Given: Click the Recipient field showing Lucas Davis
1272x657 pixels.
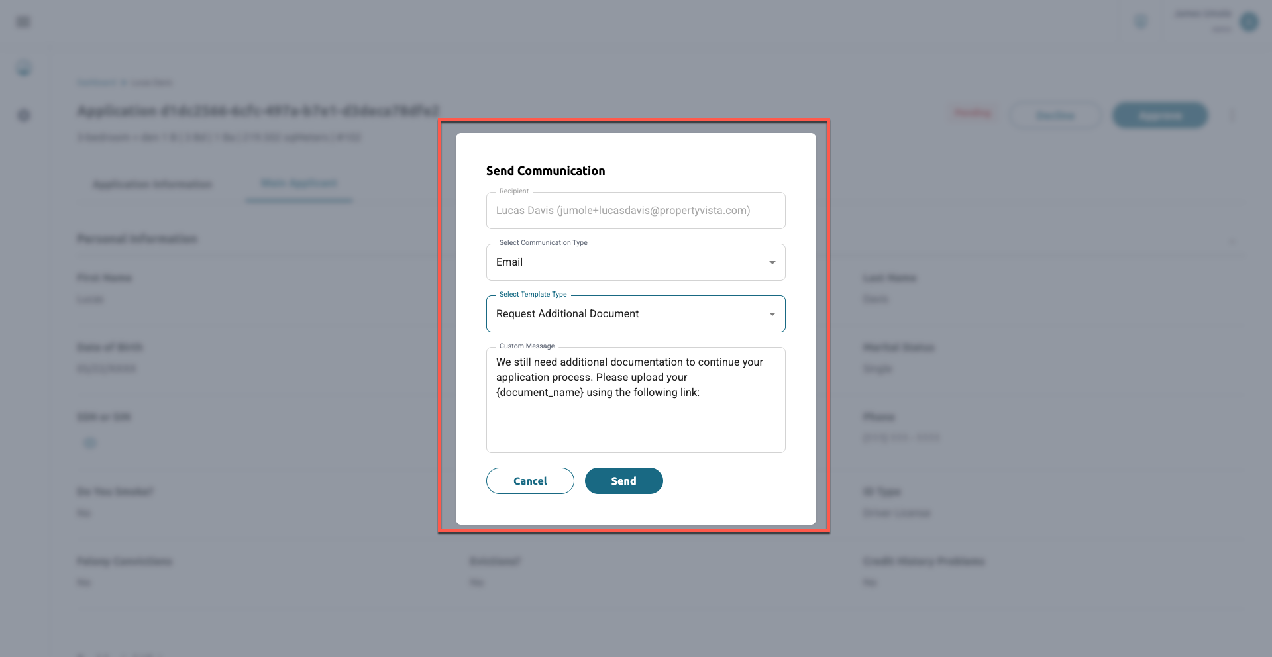Looking at the screenshot, I should 635,211.
